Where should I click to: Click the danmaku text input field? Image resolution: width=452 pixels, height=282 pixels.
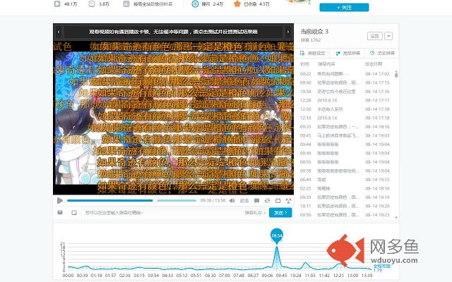pyautogui.click(x=163, y=213)
